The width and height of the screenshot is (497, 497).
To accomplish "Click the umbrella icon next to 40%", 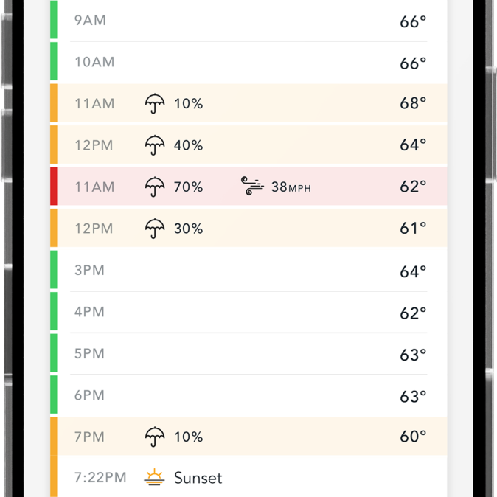I will 155,145.
